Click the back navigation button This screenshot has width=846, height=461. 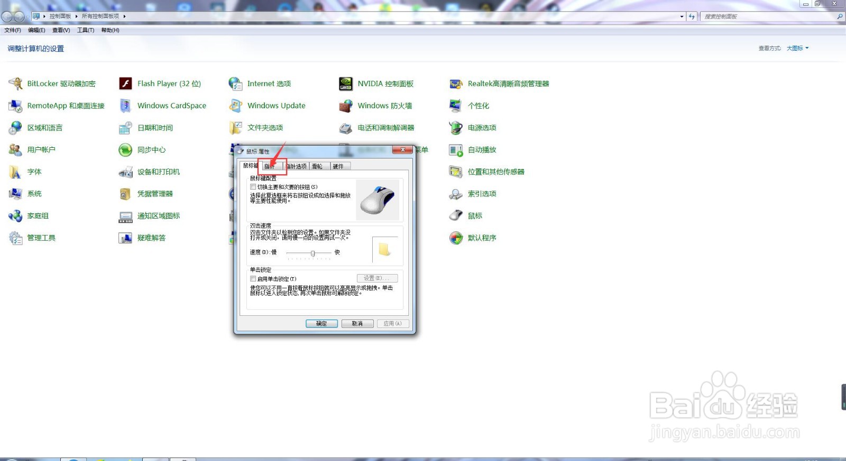(x=7, y=16)
